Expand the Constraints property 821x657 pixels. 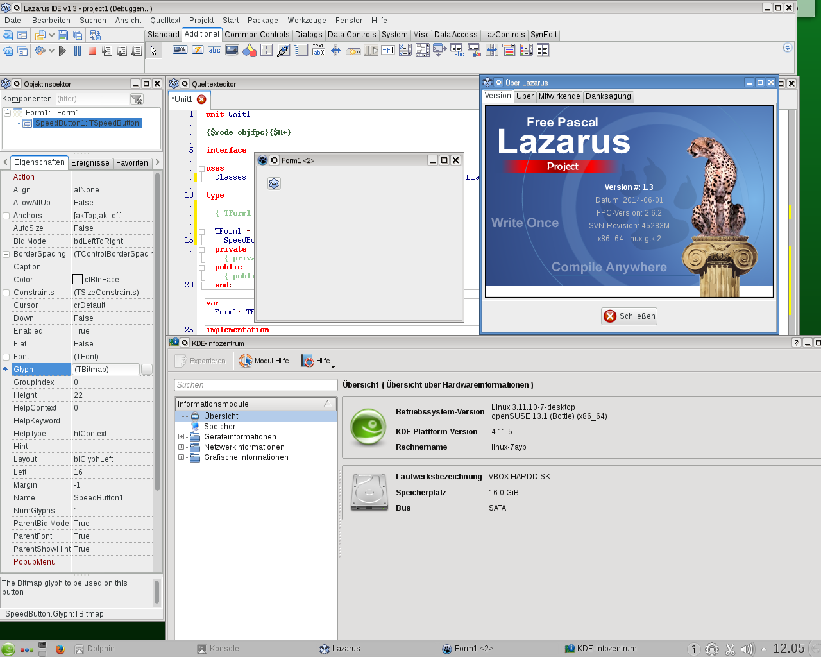click(x=6, y=293)
